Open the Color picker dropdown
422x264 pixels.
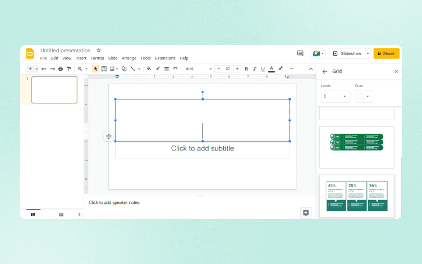(x=364, y=96)
